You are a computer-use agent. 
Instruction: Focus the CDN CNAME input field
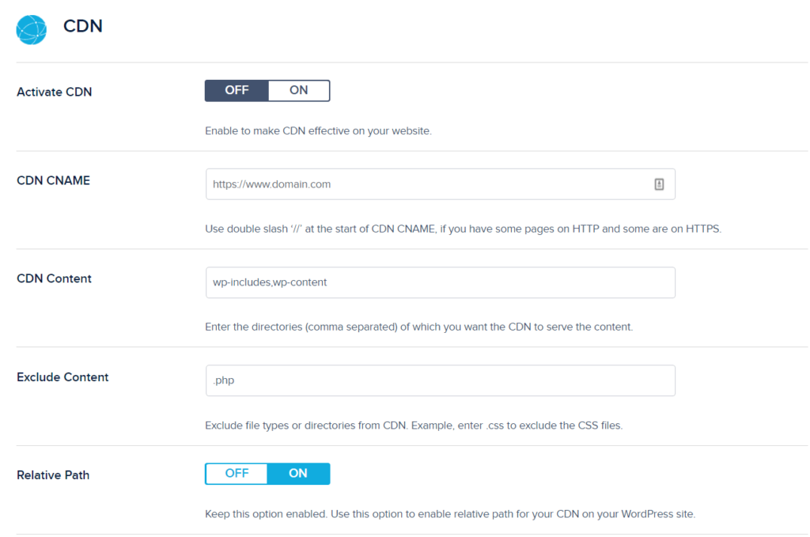tap(427, 184)
